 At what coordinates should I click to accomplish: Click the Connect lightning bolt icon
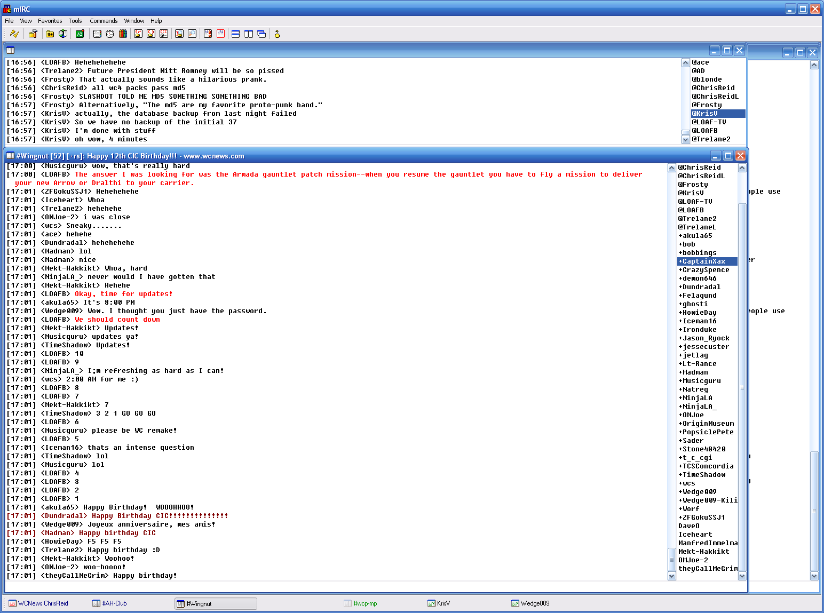point(14,34)
